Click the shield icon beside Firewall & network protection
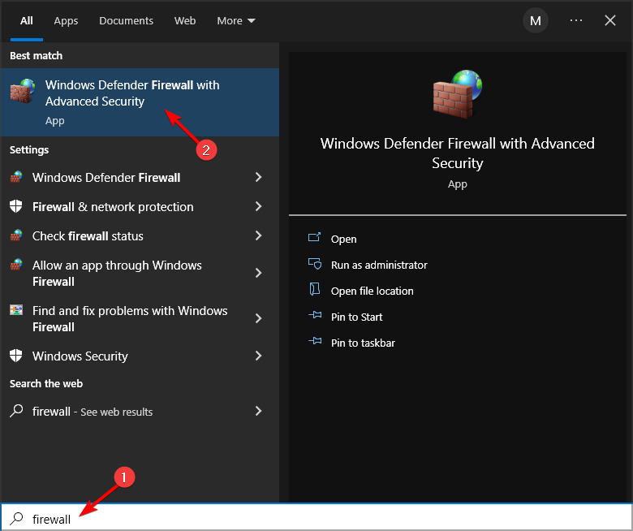This screenshot has width=633, height=531. click(x=16, y=206)
